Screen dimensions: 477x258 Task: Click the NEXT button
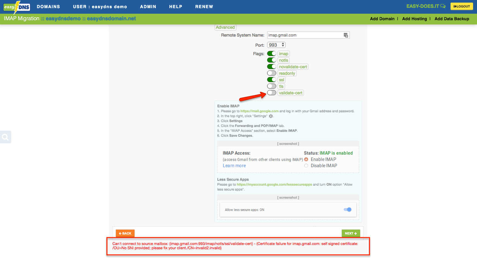351,233
